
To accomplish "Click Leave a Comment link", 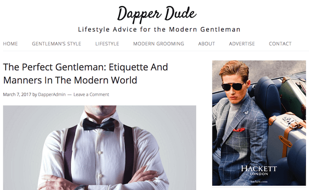I will pos(91,95).
